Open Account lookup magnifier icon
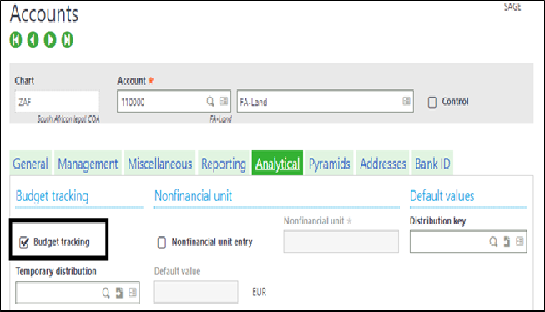545x312 pixels. tap(210, 102)
